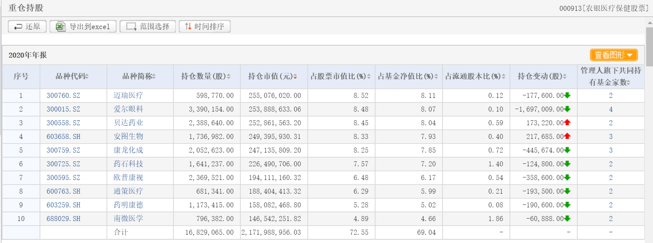
Task: Open stock code 603259.SH link
Action: [x=63, y=205]
